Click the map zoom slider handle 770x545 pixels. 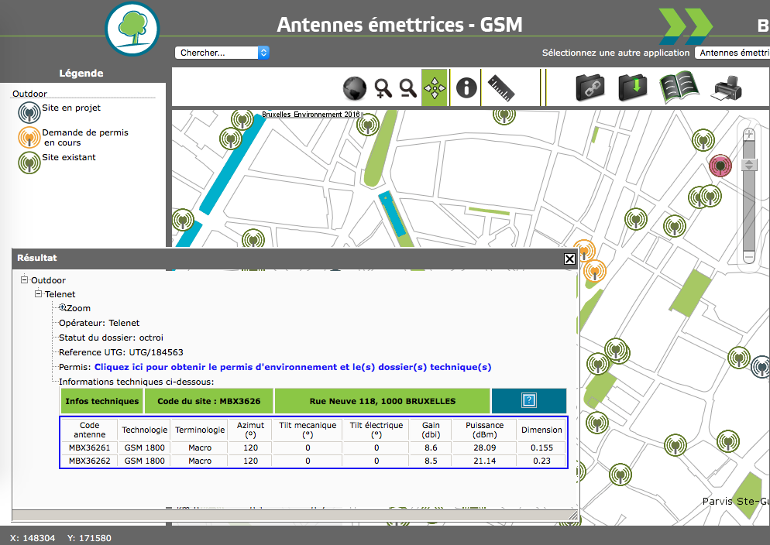(749, 165)
